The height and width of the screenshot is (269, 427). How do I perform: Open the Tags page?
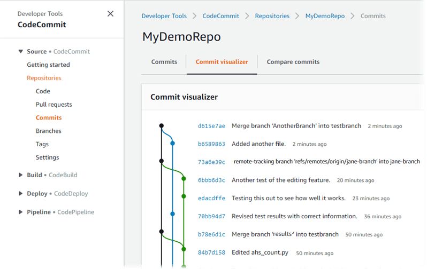point(42,144)
